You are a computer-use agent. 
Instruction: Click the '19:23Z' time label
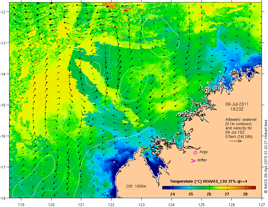pos(237,109)
